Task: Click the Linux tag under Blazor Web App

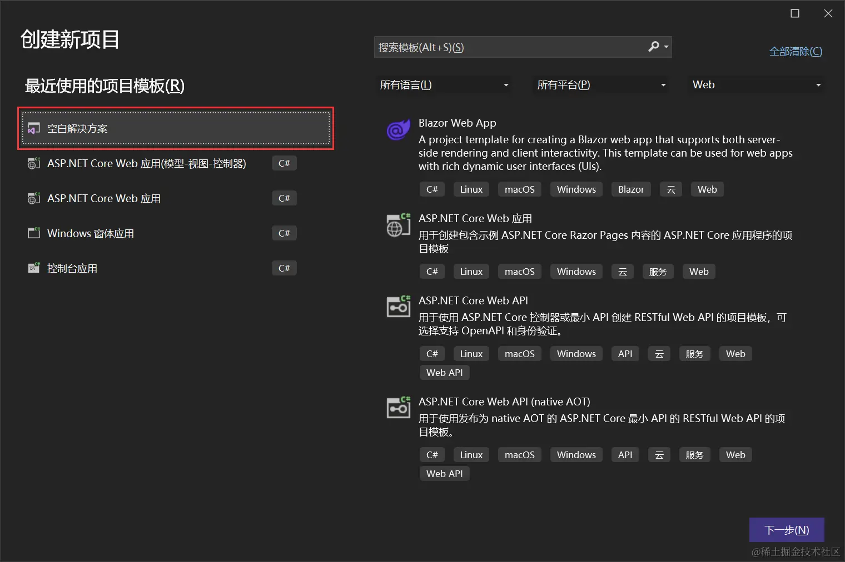Action: tap(471, 189)
